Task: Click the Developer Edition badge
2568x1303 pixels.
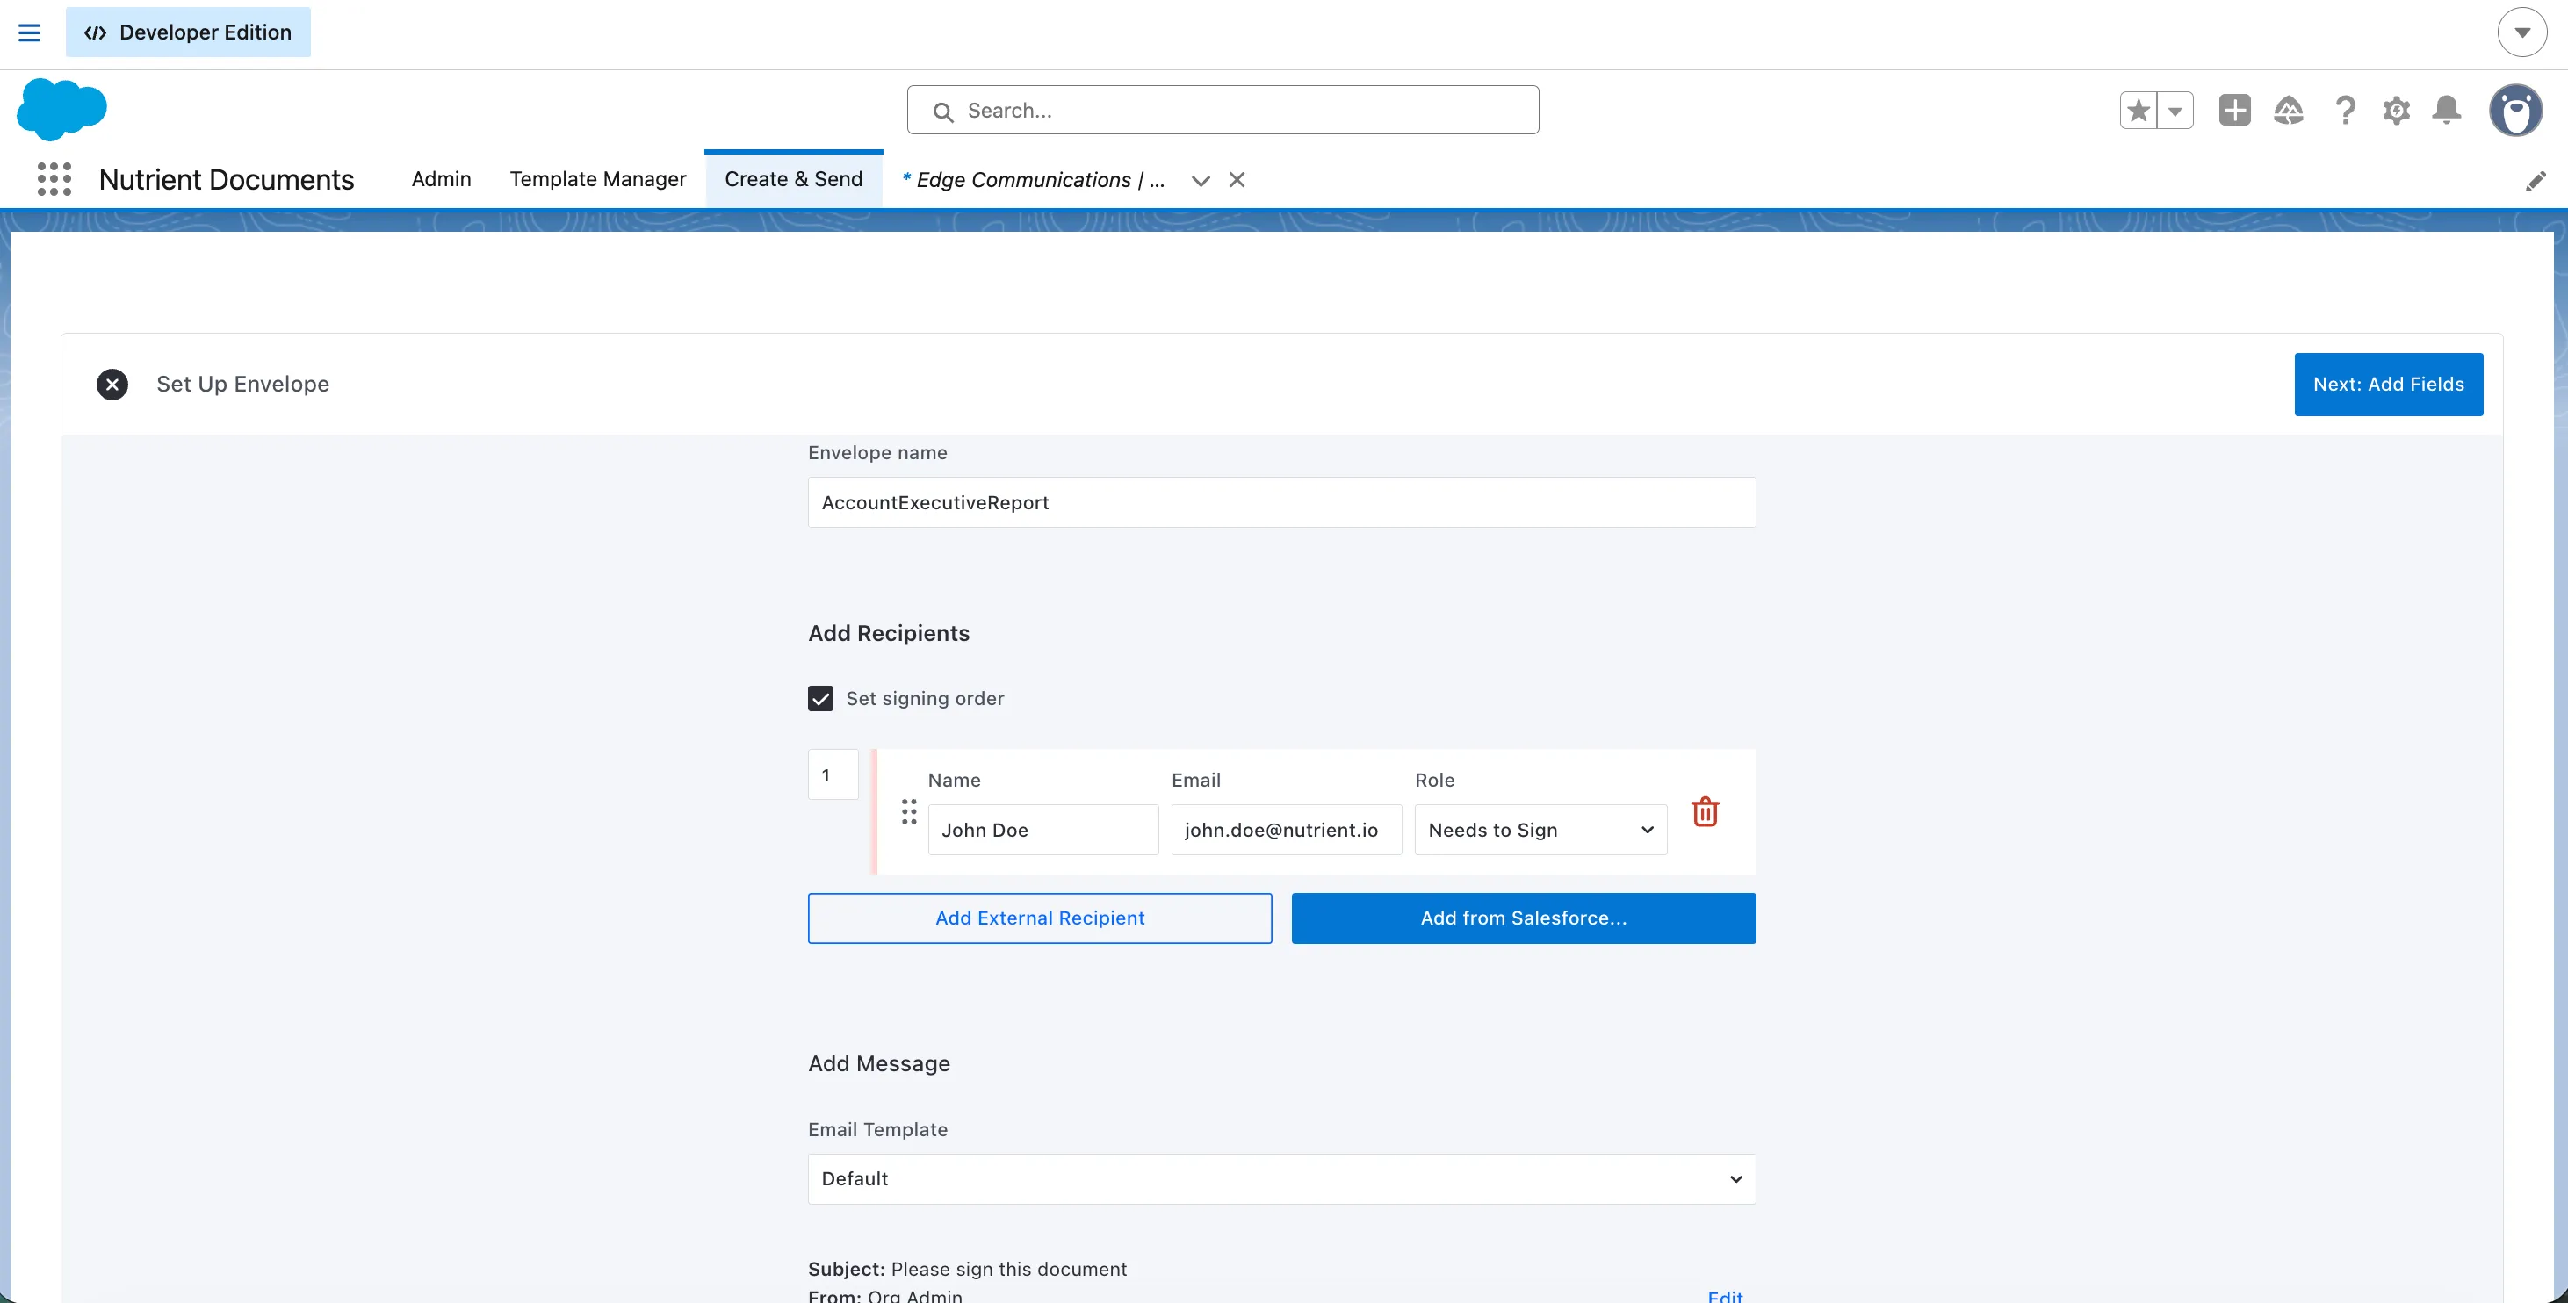Action: (x=189, y=32)
